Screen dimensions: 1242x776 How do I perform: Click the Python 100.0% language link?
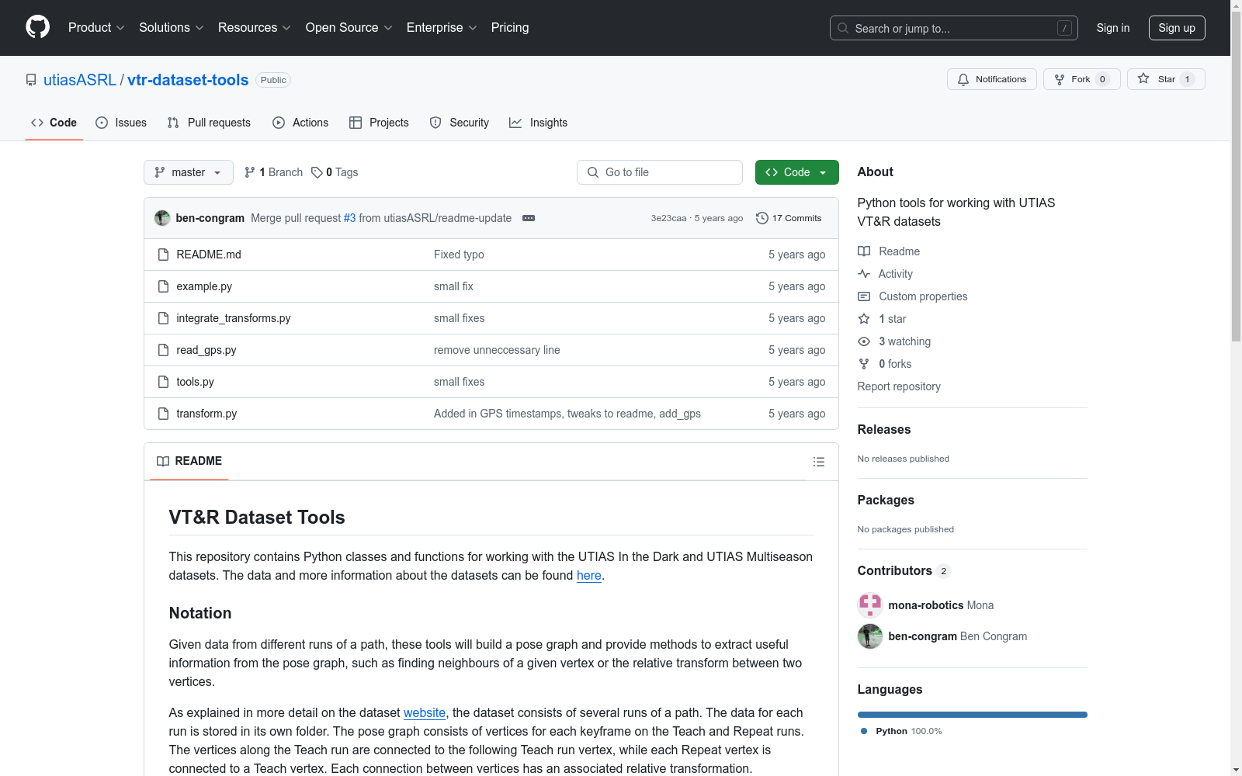coord(901,731)
